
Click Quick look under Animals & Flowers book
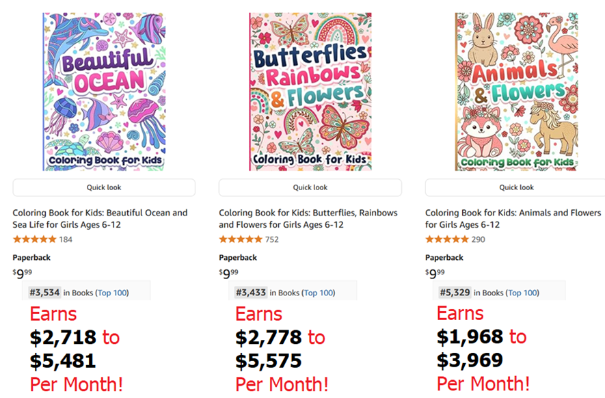(x=516, y=187)
